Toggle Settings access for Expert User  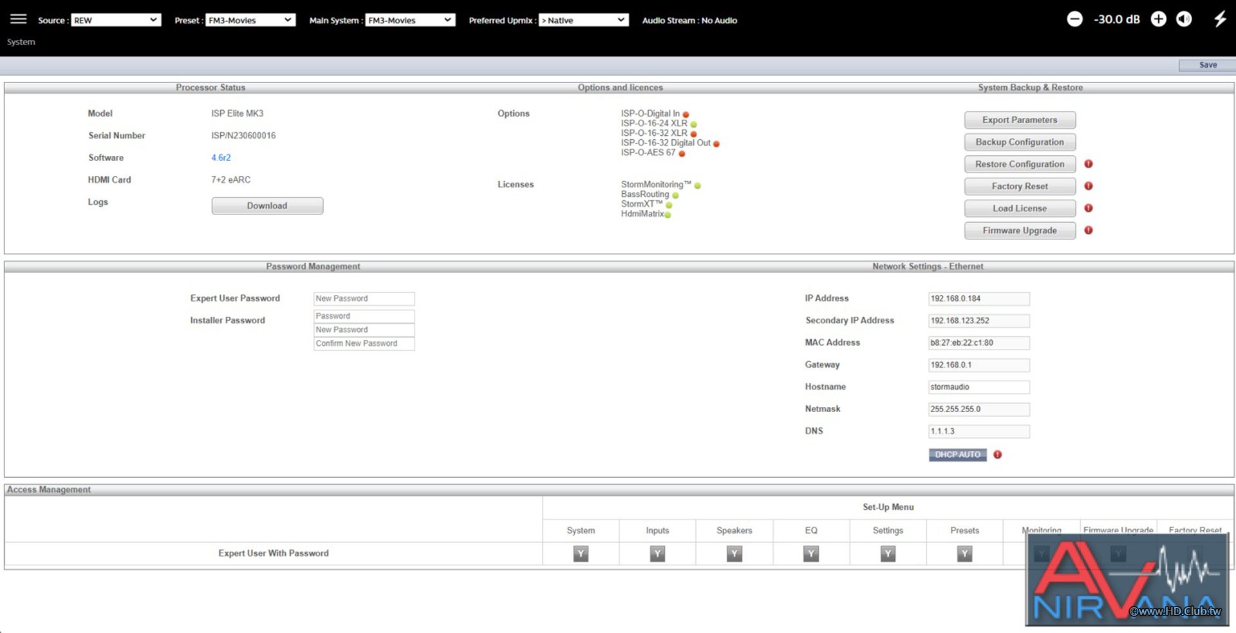pyautogui.click(x=888, y=554)
